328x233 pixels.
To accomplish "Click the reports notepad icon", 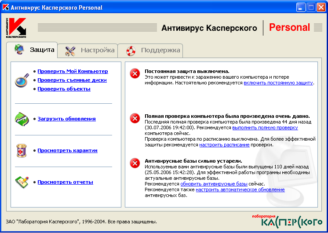I will click(x=22, y=182).
